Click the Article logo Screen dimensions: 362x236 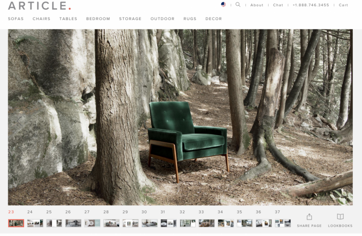[39, 6]
